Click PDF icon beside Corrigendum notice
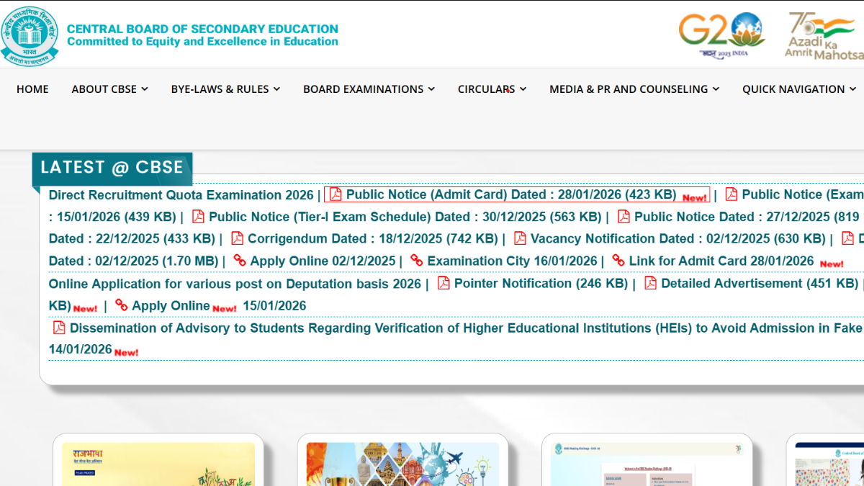 237,238
